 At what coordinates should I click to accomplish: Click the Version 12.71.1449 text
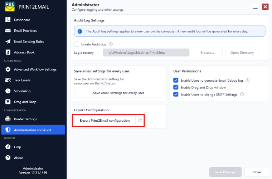point(33,173)
